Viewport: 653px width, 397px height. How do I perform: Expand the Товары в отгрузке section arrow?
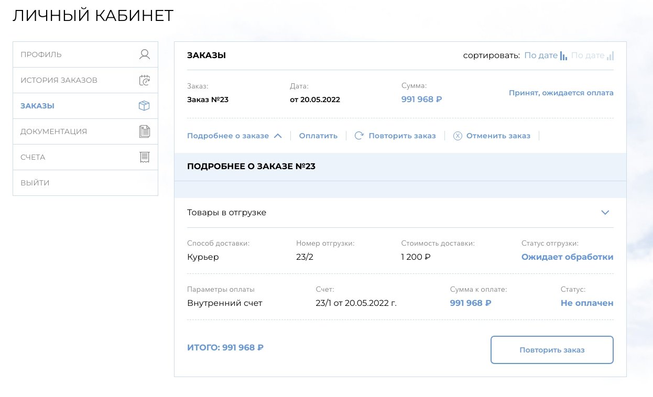tap(605, 213)
